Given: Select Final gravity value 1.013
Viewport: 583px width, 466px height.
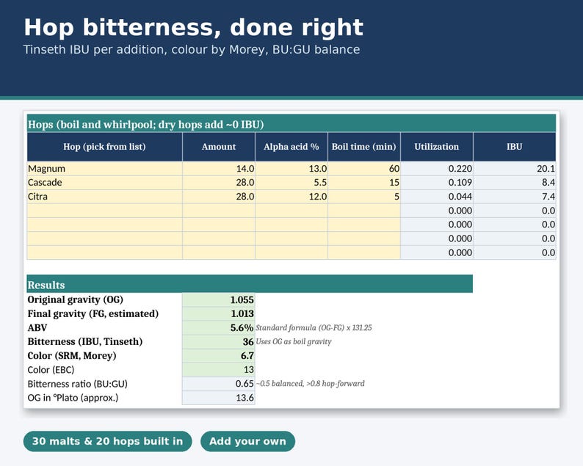Looking at the screenshot, I should [x=219, y=314].
